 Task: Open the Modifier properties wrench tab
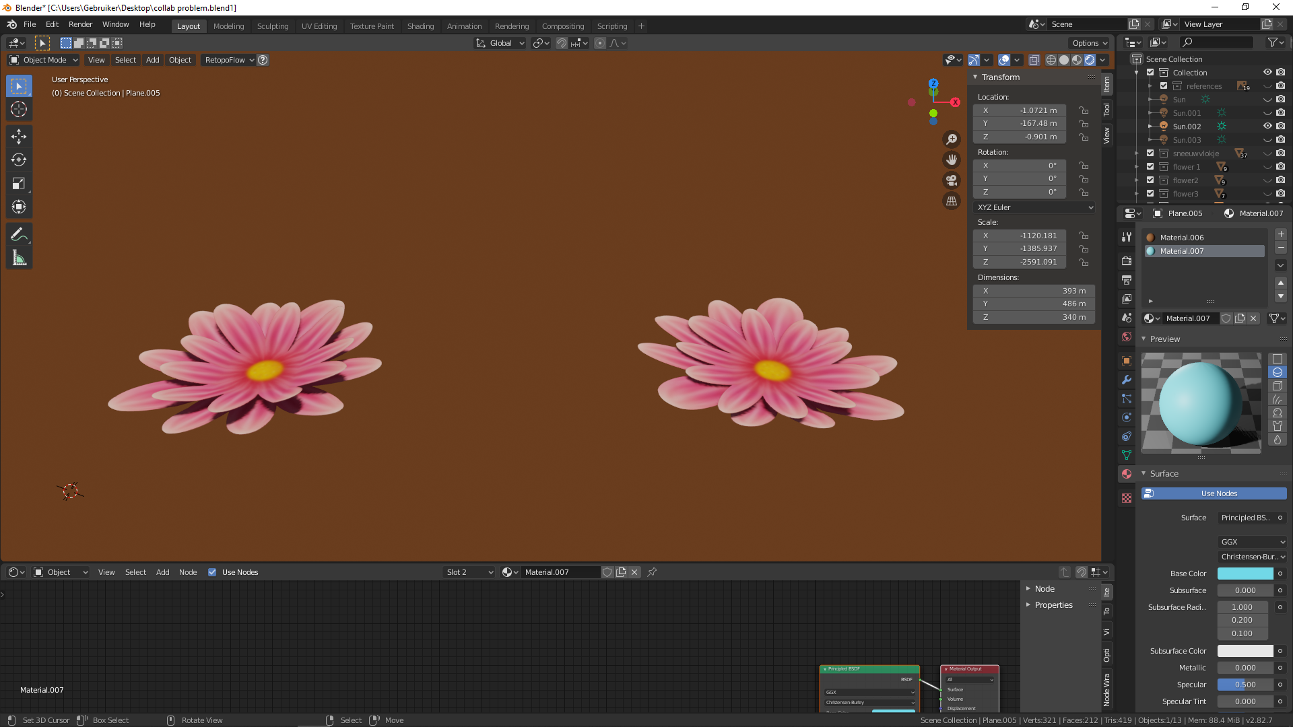click(x=1127, y=380)
